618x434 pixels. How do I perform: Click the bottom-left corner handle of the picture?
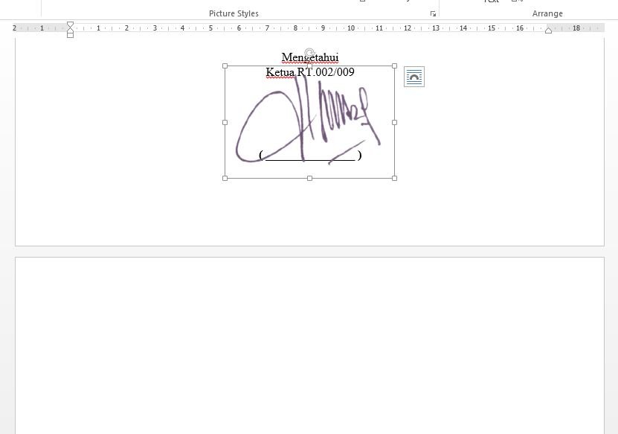click(225, 178)
